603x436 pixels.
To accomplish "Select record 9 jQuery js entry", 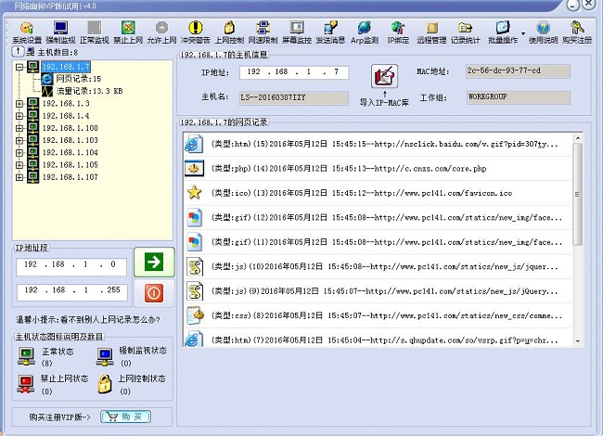I will (x=378, y=291).
